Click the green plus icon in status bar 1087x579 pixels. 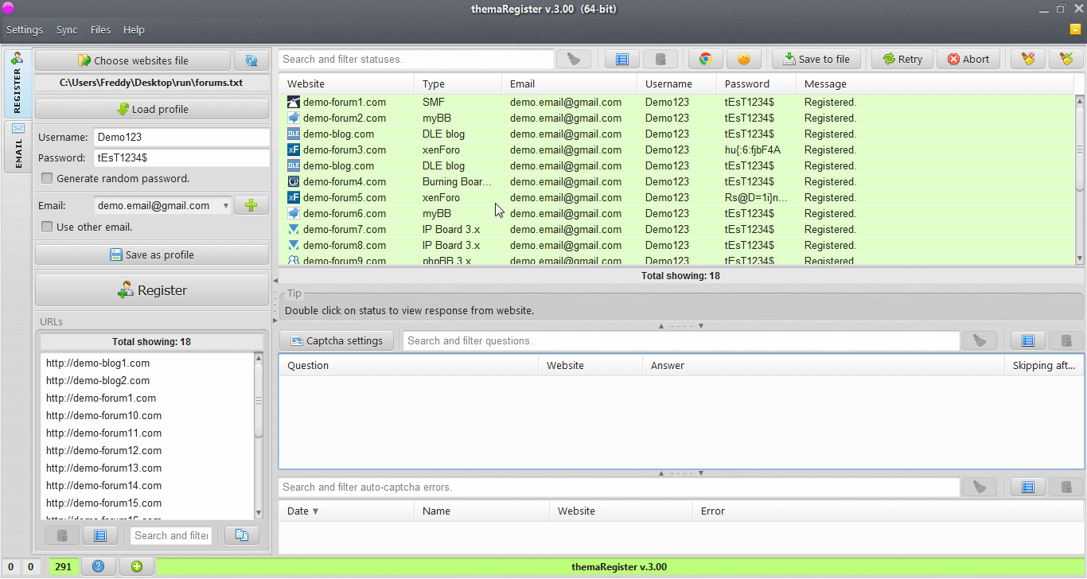pos(137,566)
